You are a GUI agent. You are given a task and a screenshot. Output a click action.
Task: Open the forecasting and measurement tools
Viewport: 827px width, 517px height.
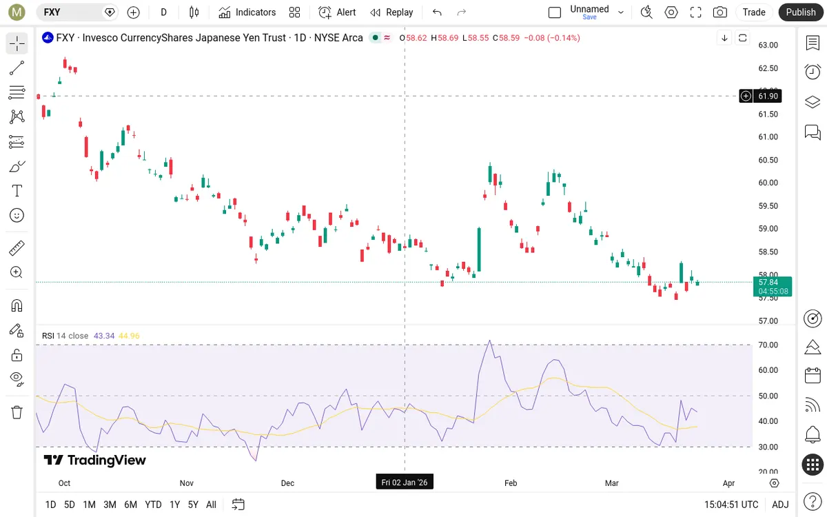(17, 142)
